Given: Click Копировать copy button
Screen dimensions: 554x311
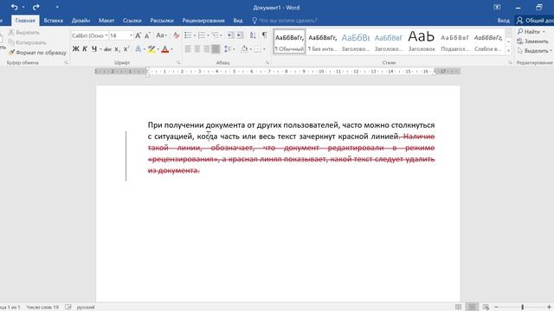Looking at the screenshot, I should coord(28,42).
